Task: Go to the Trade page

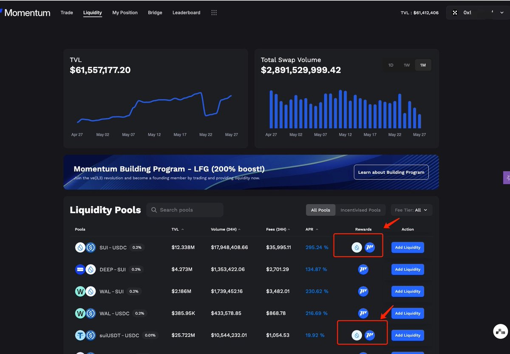Action: (x=67, y=13)
